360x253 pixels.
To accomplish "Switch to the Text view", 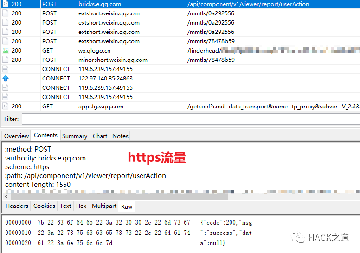I will coord(65,206).
